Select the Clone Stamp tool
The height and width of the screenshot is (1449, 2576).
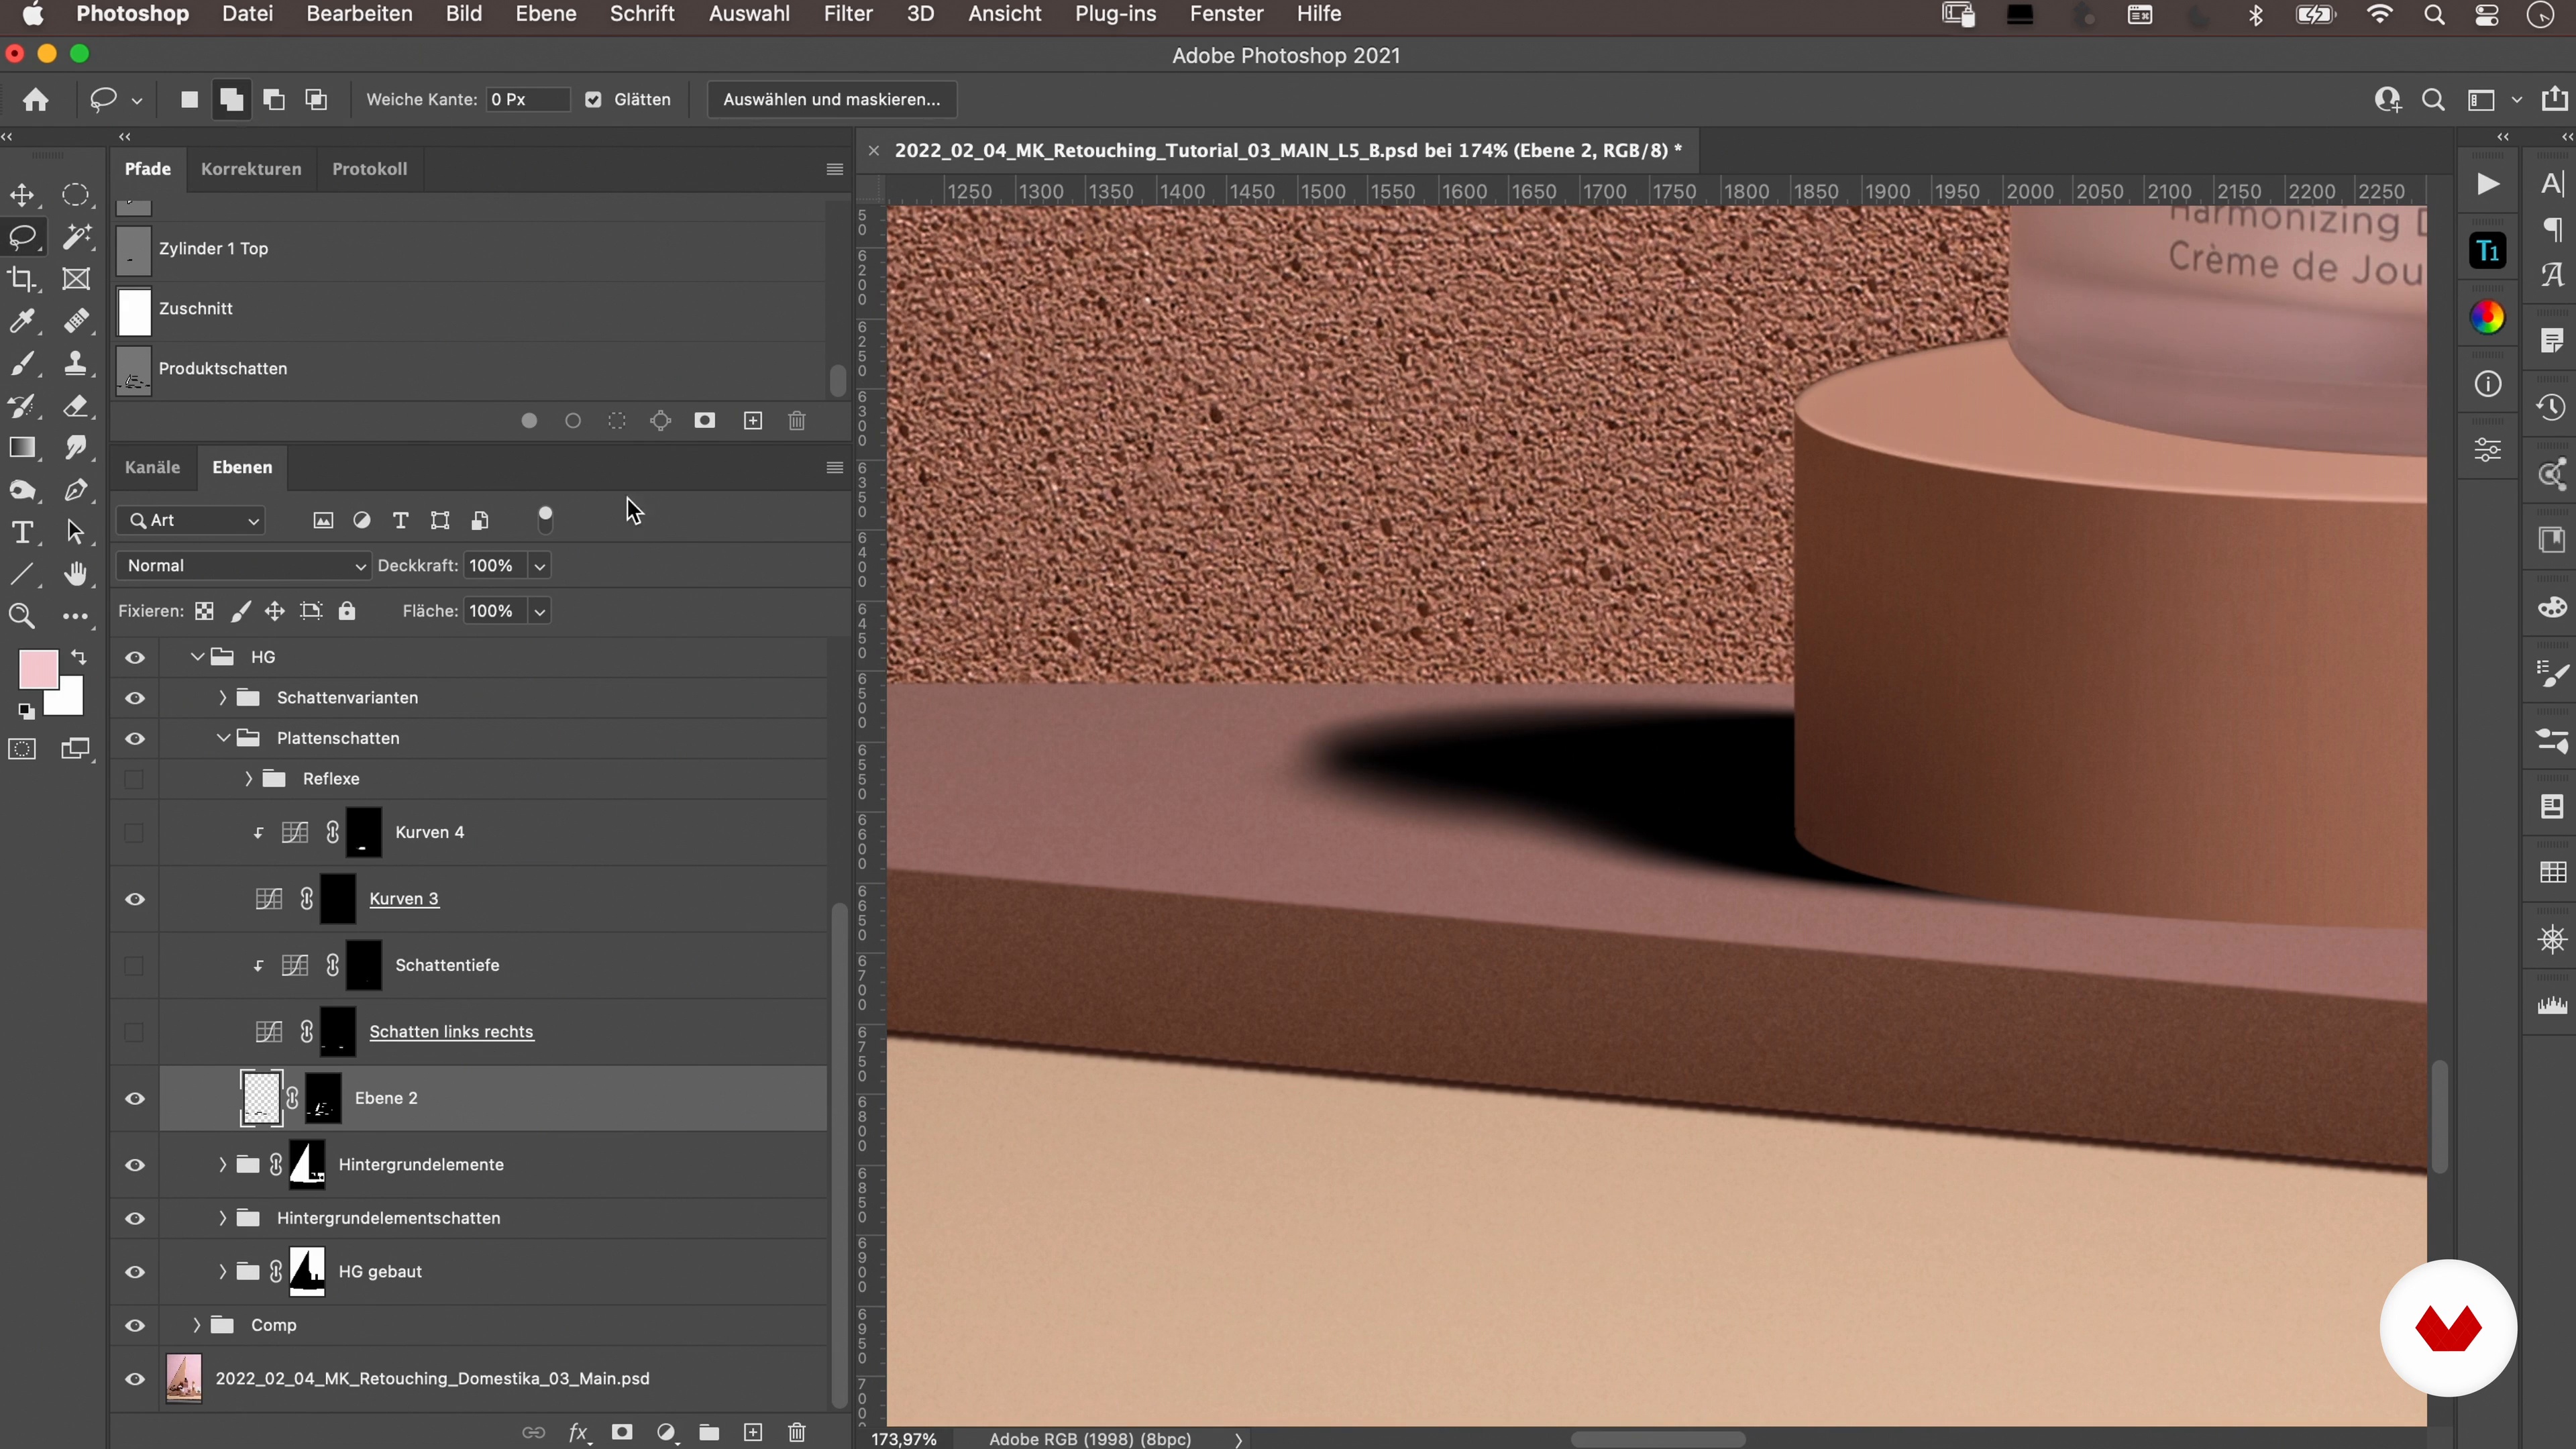coord(76,363)
